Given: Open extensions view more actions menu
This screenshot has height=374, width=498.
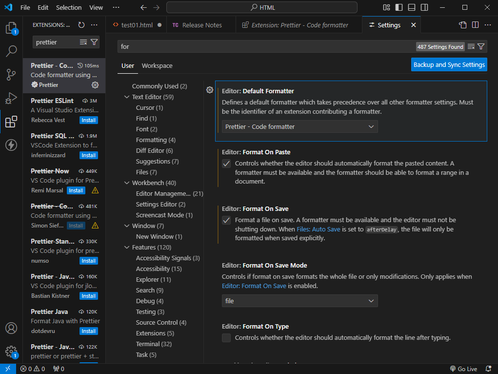Looking at the screenshot, I should coord(94,25).
